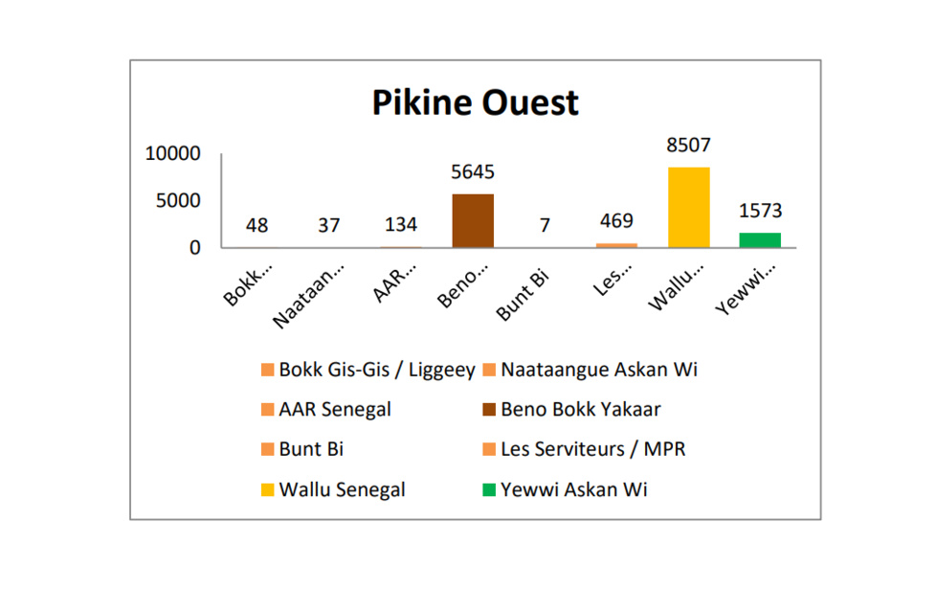Select the 5000 y-axis label
The image size is (936, 610).
[178, 201]
